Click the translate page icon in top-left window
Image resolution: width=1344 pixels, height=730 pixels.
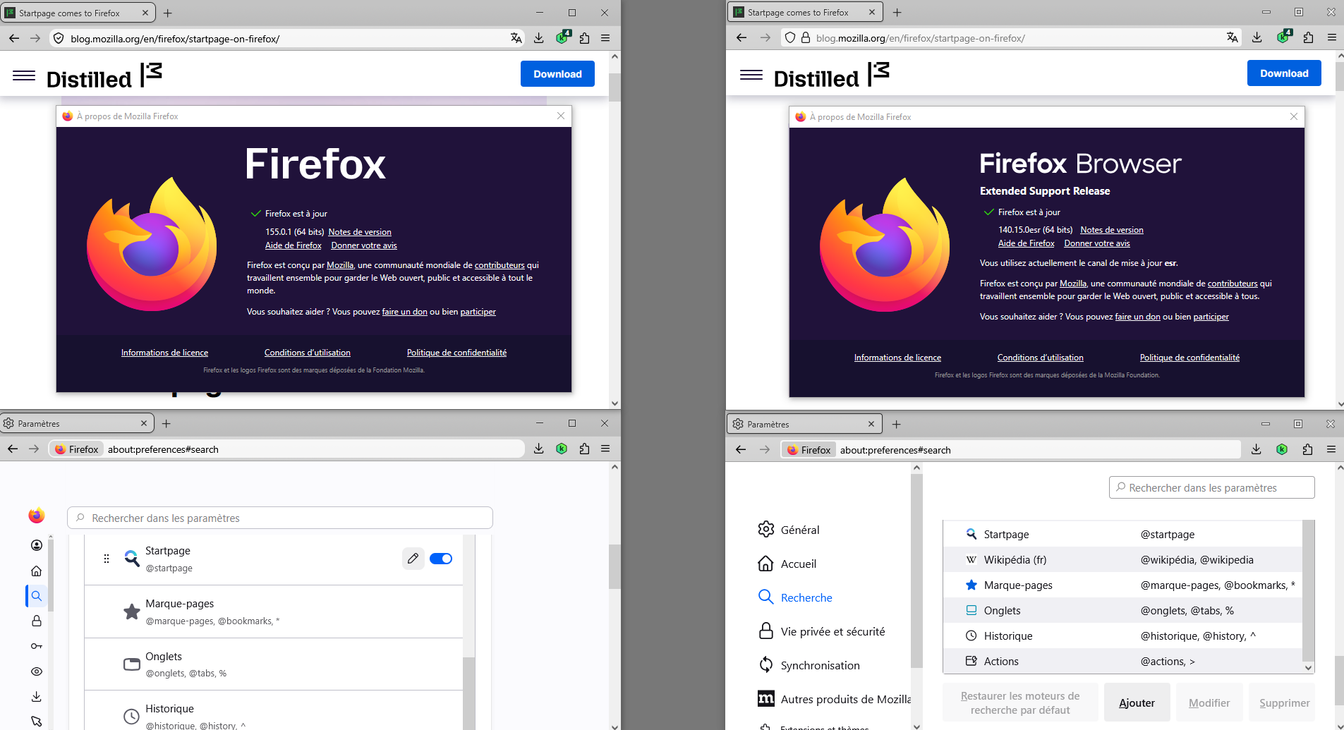tap(516, 38)
